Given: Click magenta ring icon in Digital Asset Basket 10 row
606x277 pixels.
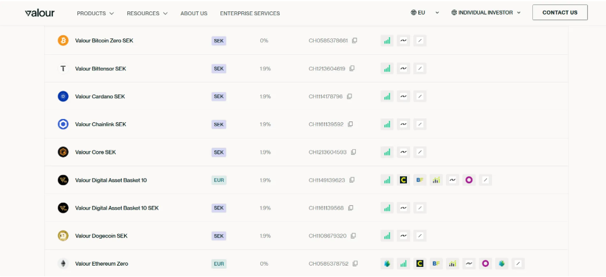Looking at the screenshot, I should [x=469, y=180].
